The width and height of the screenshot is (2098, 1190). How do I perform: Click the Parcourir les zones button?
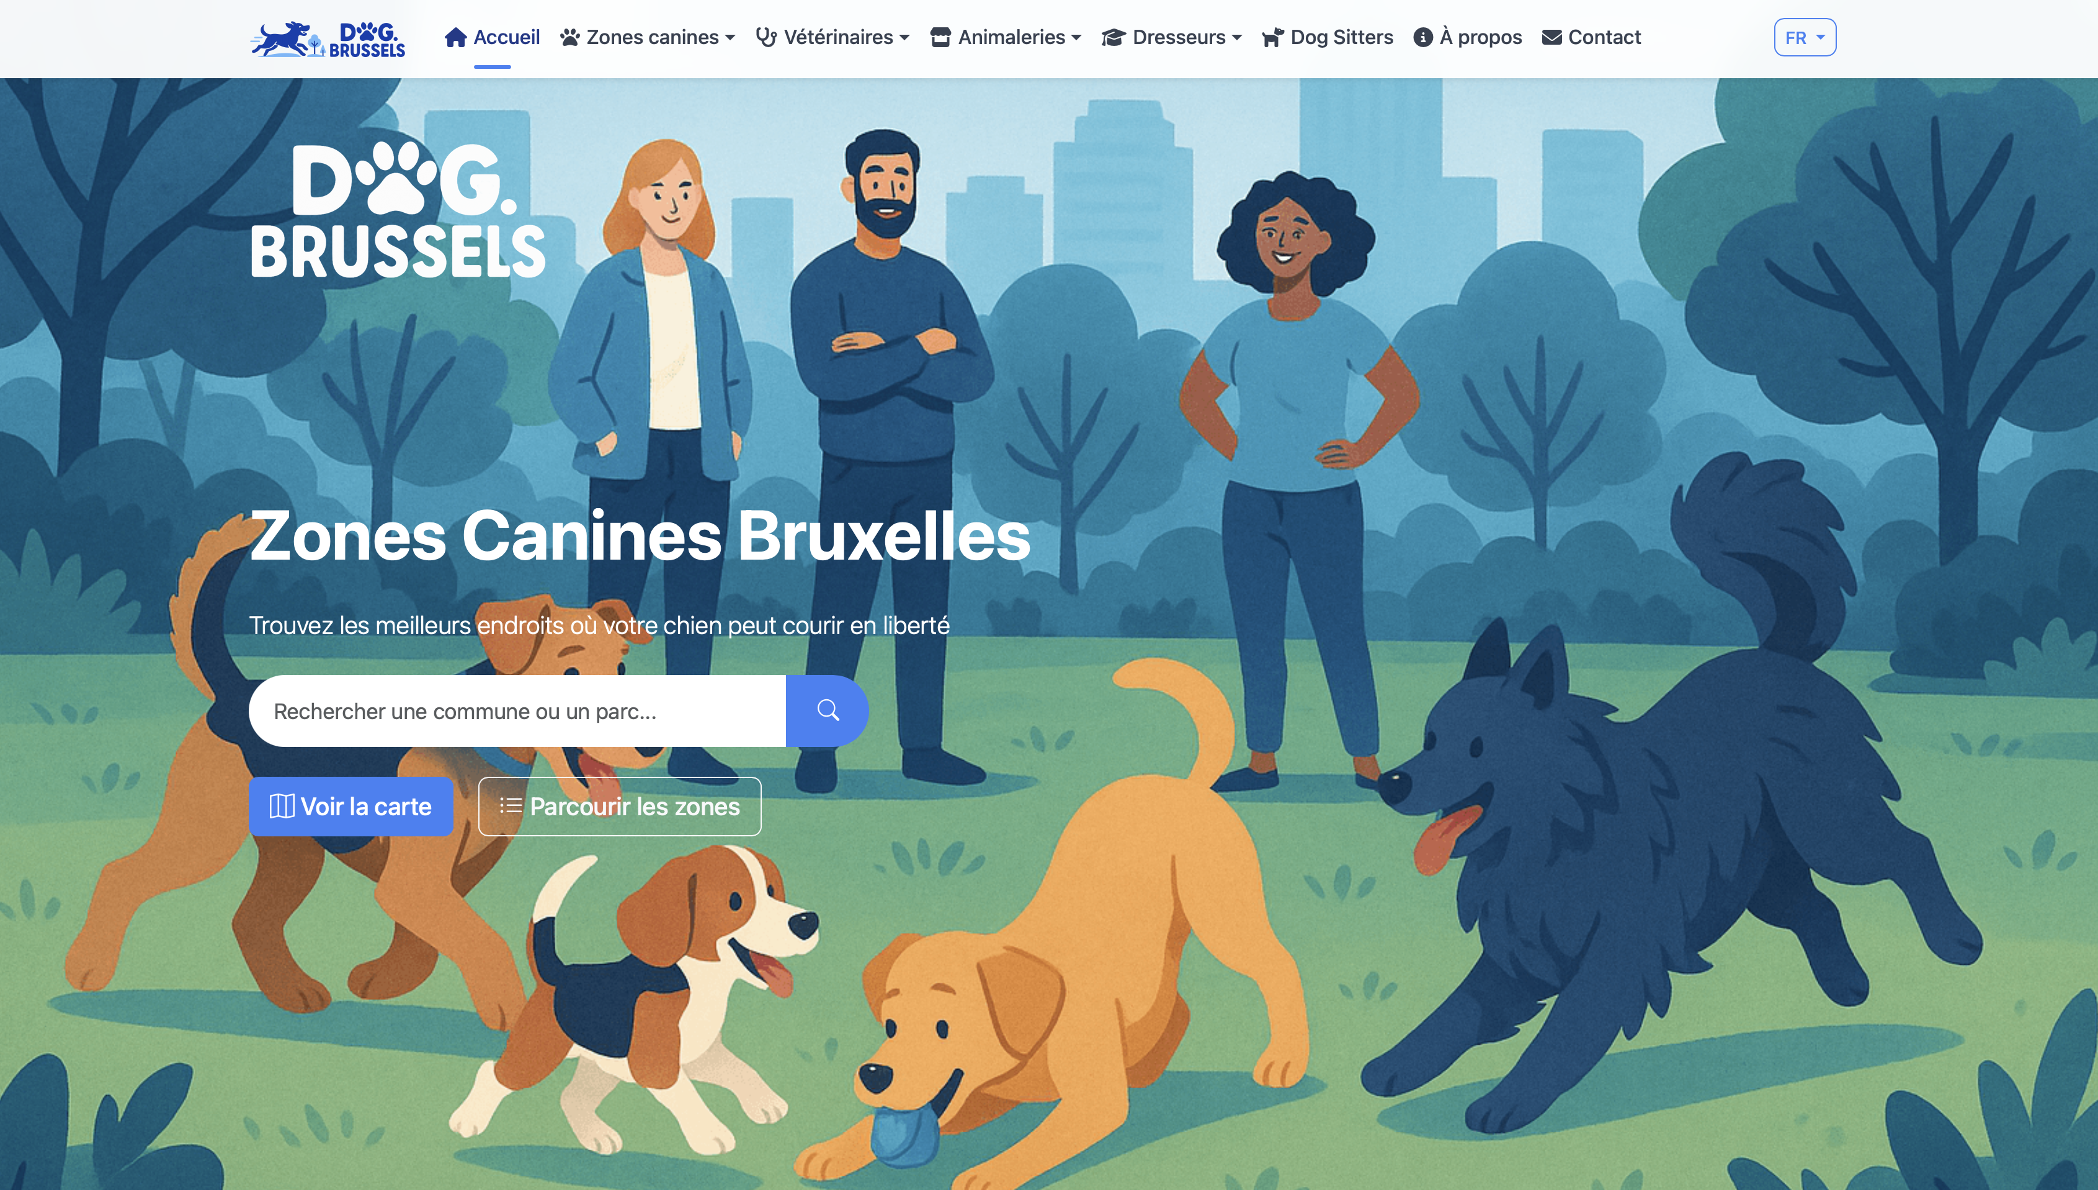coord(619,806)
